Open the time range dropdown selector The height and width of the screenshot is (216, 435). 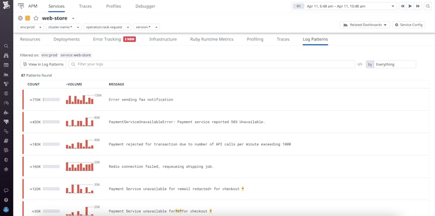(344, 6)
